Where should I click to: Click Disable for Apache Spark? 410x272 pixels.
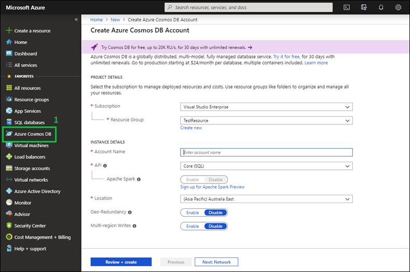click(x=215, y=180)
